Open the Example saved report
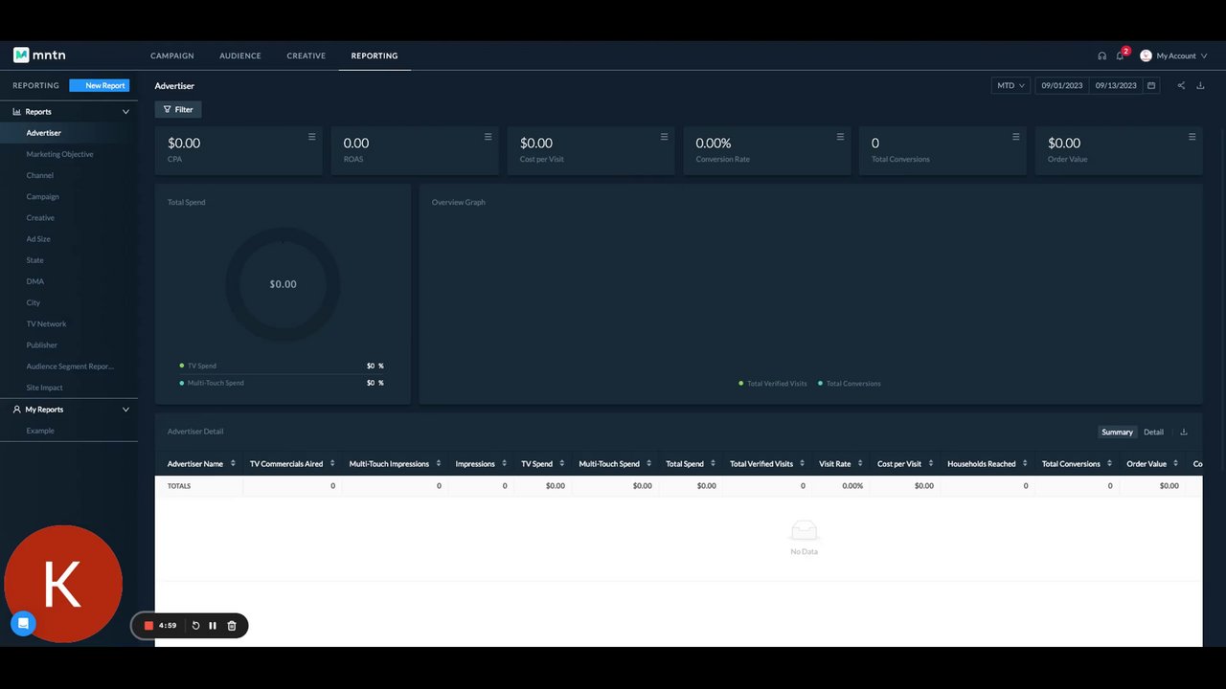 40,431
